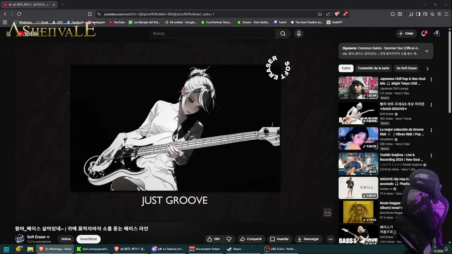Go back in browser history
The width and height of the screenshot is (452, 254).
(x=5, y=14)
